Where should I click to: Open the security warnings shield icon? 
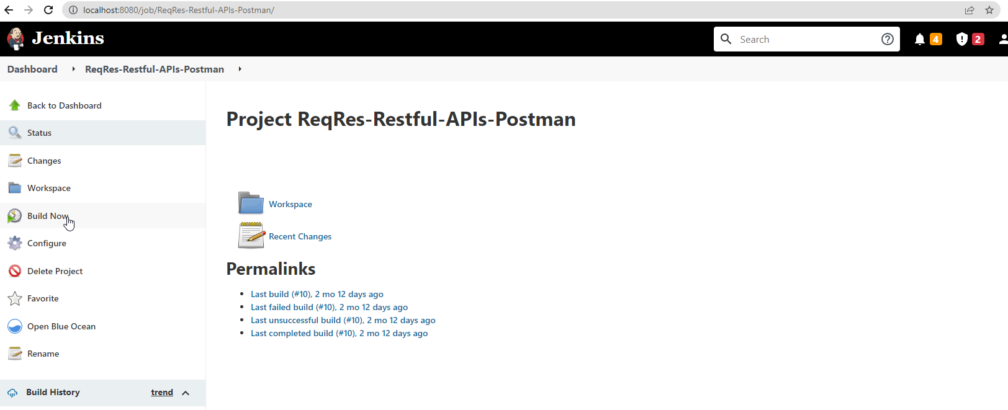point(961,39)
